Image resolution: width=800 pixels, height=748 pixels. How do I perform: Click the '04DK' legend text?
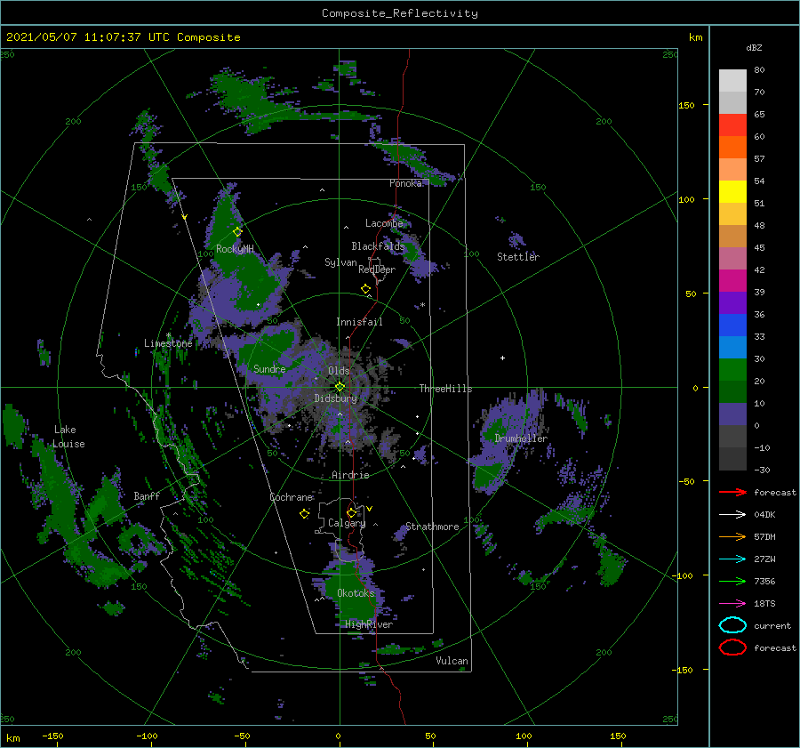click(x=764, y=514)
